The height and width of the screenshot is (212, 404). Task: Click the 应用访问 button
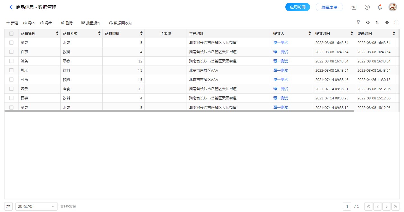click(x=297, y=7)
